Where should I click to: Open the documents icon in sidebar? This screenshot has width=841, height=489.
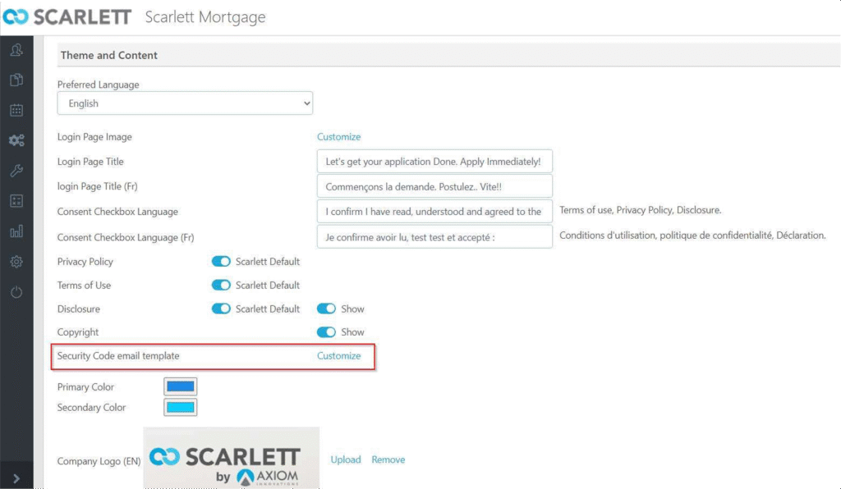click(16, 80)
